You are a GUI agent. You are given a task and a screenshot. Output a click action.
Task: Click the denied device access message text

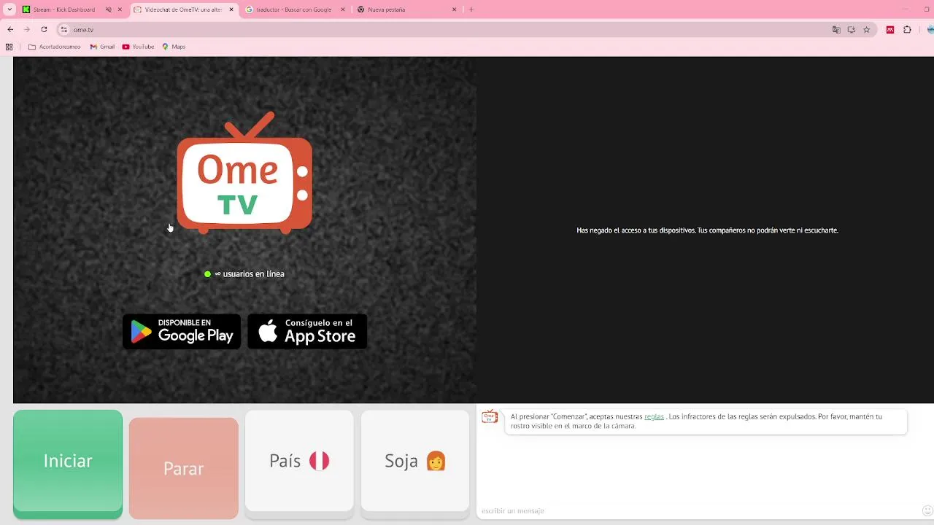pos(707,230)
